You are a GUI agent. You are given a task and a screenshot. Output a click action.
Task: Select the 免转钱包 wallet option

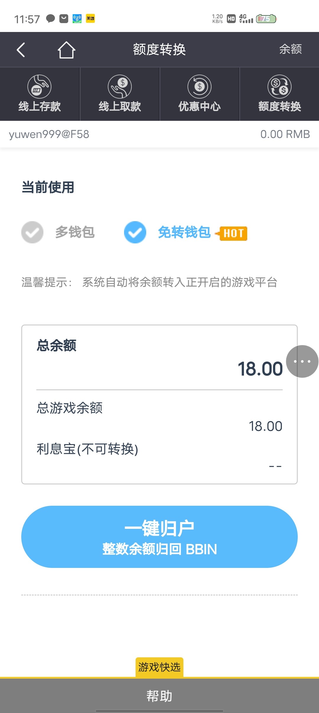click(184, 232)
